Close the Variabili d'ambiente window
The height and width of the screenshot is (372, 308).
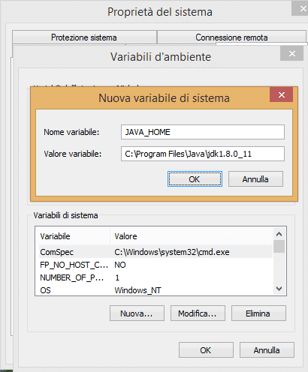292,53
